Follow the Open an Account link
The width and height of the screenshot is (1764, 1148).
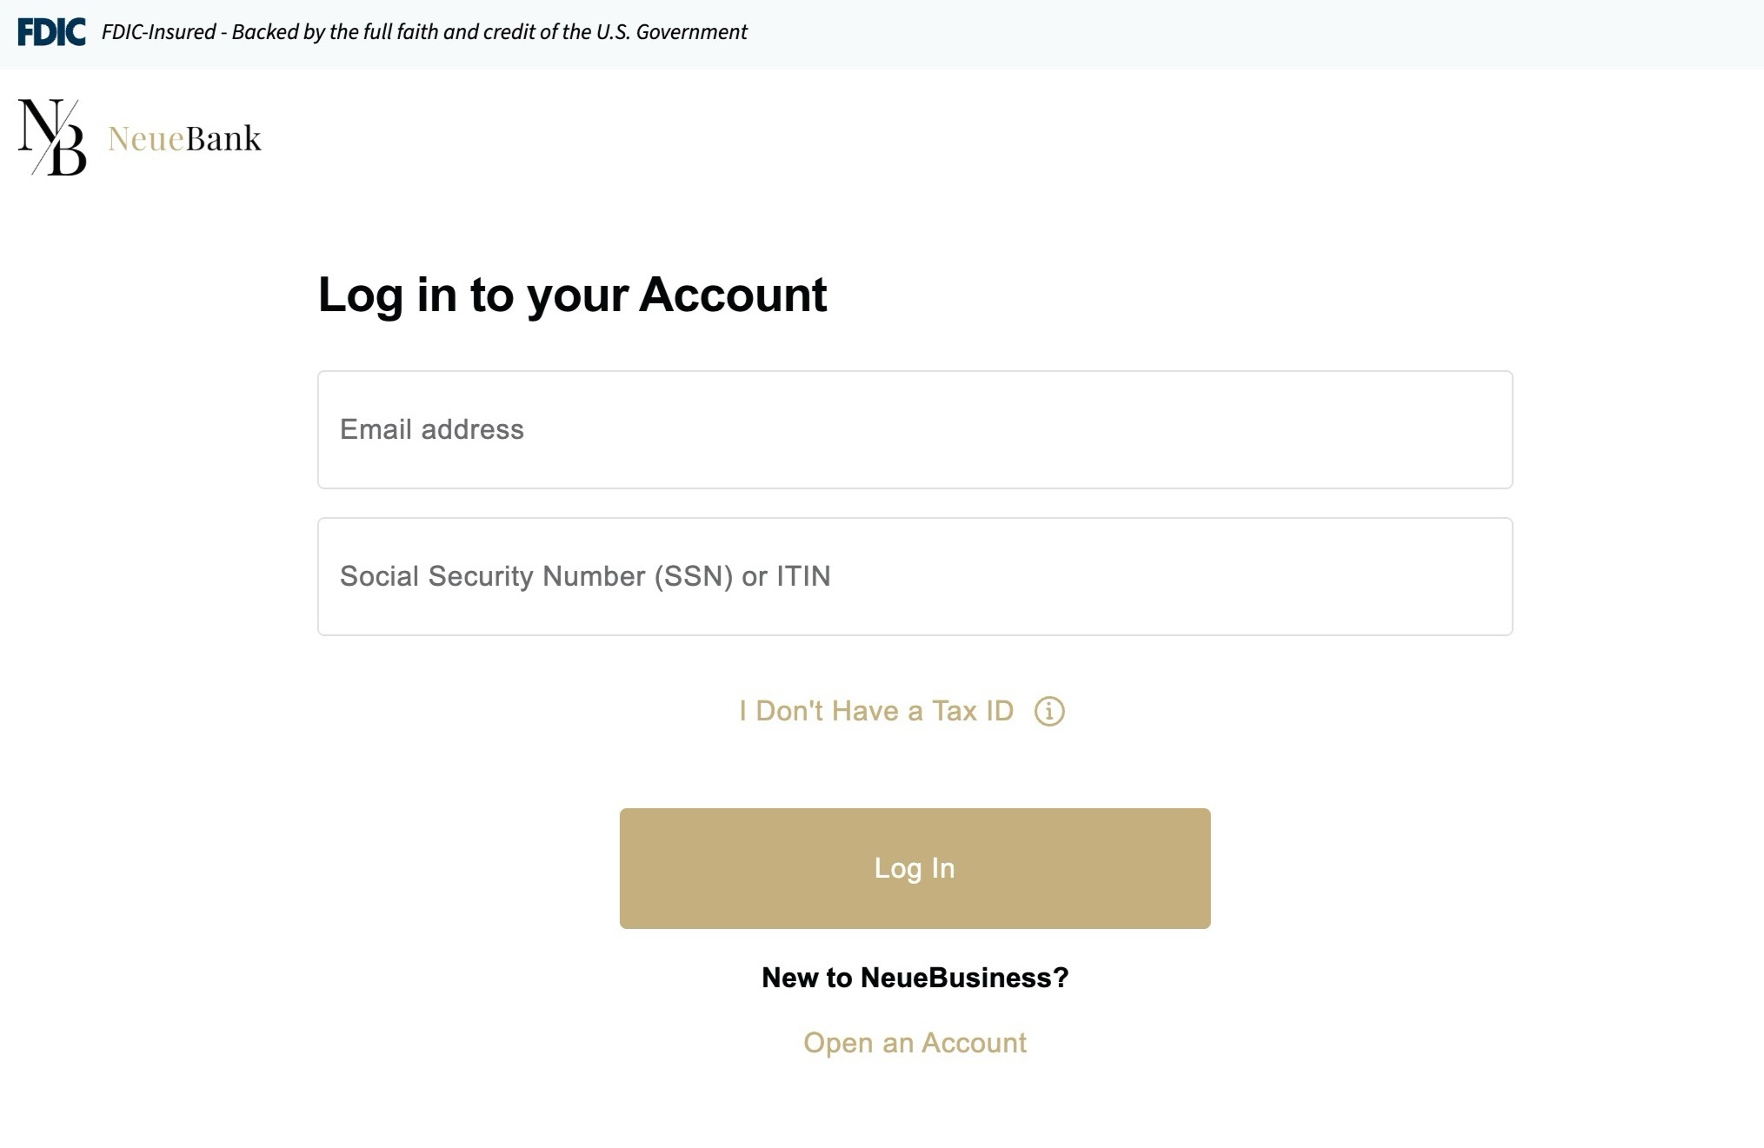(915, 1043)
